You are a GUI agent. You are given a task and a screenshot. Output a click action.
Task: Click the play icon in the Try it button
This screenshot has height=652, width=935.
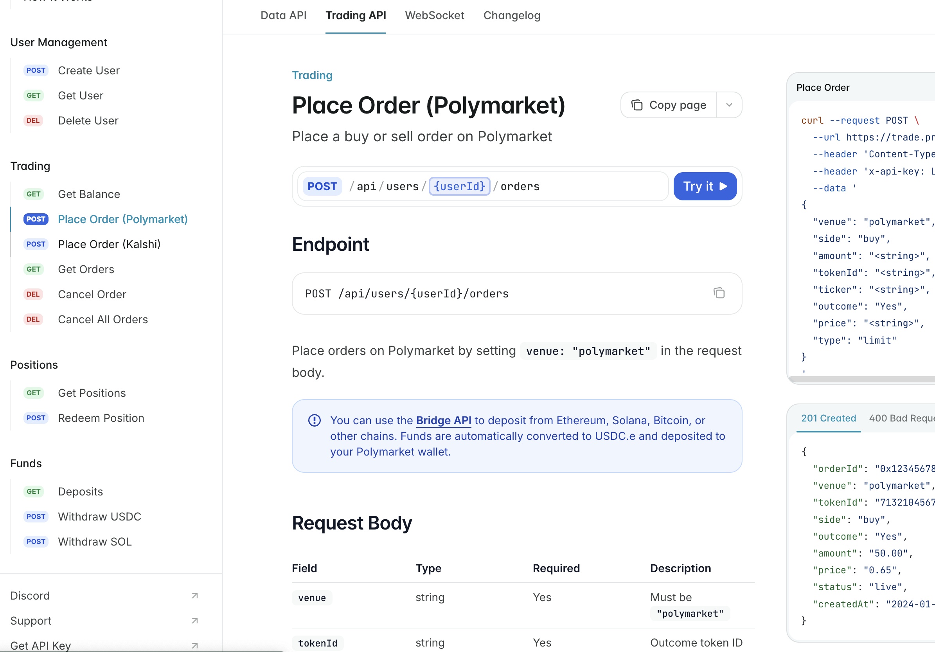[x=723, y=186]
